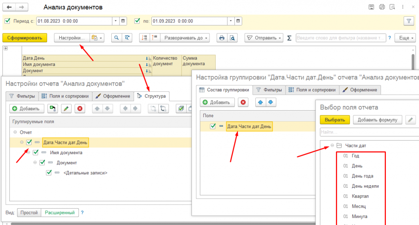Click the blue move-up arrow in grouping settings
The height and width of the screenshot is (225, 419).
259,102
